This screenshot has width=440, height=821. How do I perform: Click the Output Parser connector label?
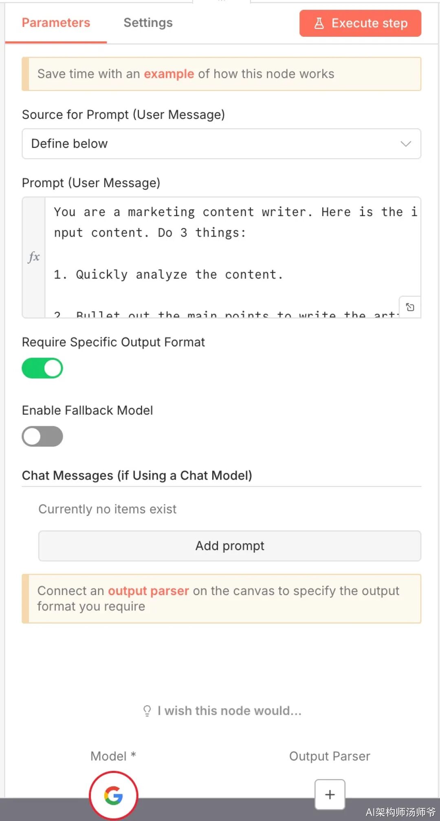[330, 756]
